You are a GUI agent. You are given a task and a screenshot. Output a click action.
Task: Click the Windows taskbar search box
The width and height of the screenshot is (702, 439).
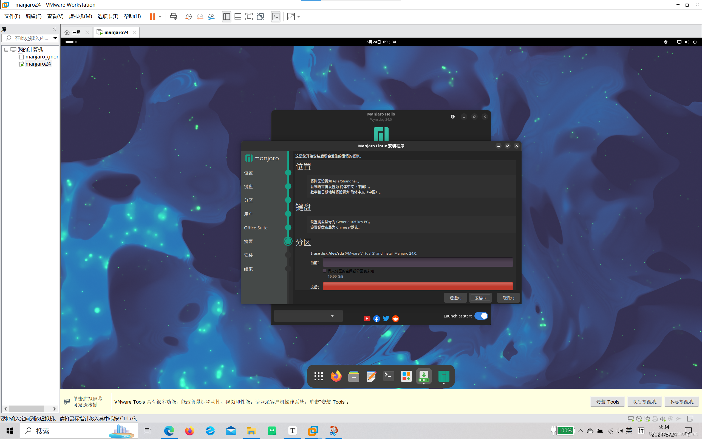pyautogui.click(x=79, y=430)
